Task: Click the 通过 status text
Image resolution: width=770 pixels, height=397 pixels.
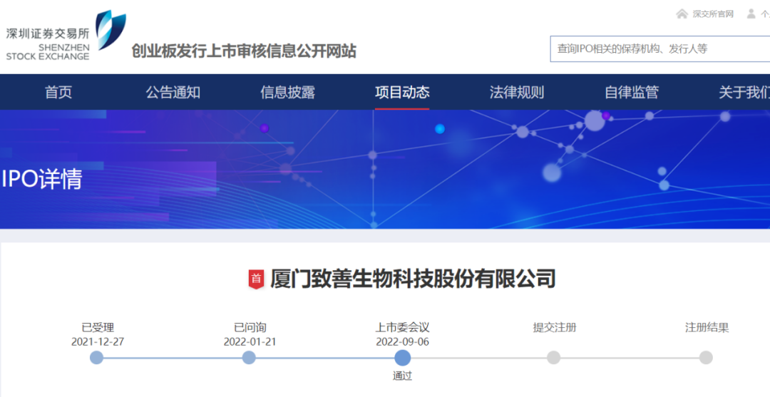Action: pos(402,376)
